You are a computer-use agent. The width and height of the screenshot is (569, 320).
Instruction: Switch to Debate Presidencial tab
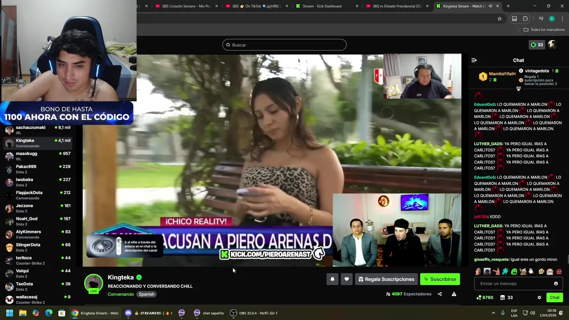click(397, 6)
